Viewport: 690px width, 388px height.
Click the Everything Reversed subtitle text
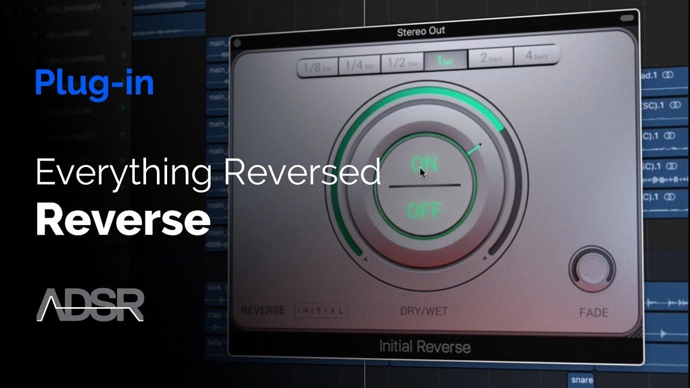click(208, 172)
